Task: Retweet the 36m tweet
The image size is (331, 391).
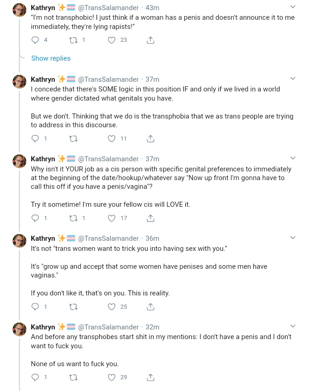Action: click(x=74, y=307)
